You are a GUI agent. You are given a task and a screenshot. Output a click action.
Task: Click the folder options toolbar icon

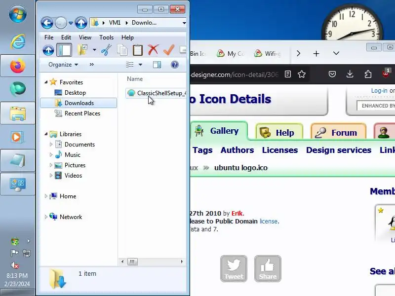(x=82, y=50)
